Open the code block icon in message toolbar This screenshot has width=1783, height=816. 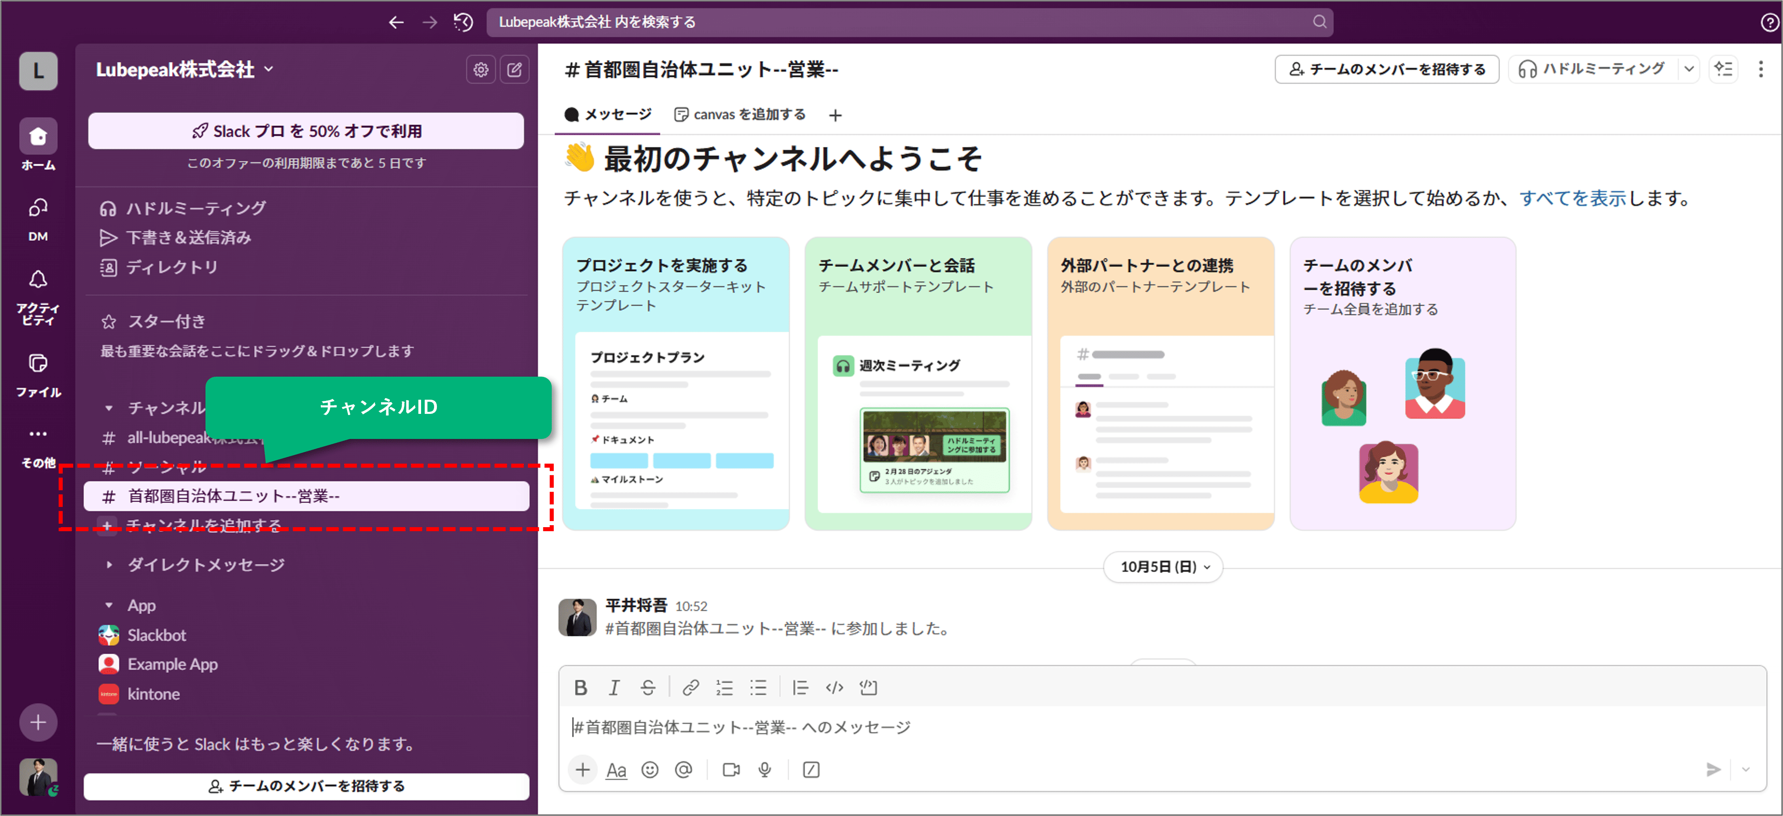click(835, 687)
